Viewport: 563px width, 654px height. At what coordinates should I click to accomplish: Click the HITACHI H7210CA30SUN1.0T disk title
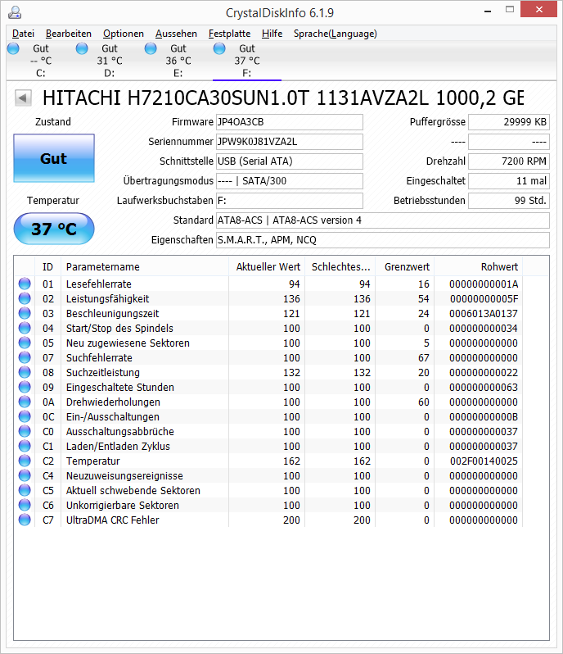click(283, 98)
